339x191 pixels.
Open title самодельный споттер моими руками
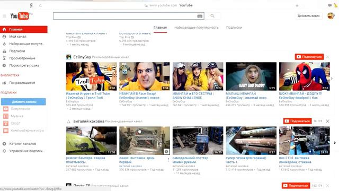click(x=190, y=160)
